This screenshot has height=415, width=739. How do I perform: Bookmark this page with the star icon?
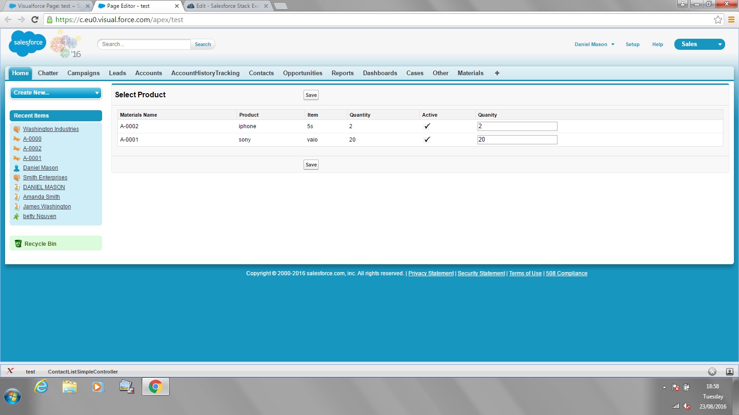pyautogui.click(x=718, y=19)
